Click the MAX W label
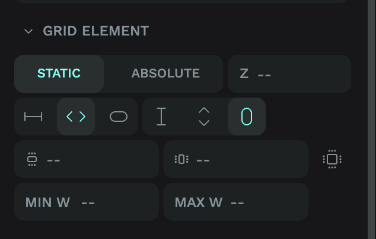The image size is (376, 239). (199, 202)
